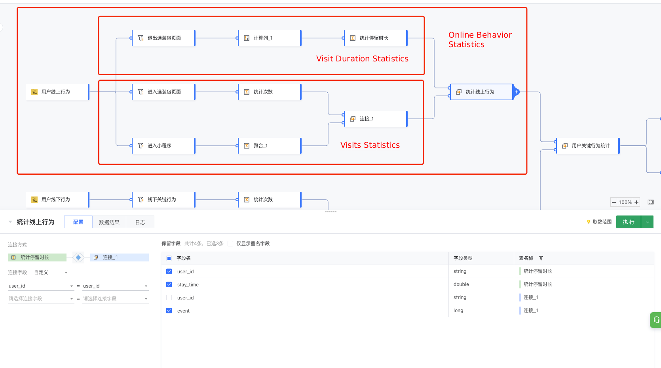Click the 取数范围 link

click(599, 222)
